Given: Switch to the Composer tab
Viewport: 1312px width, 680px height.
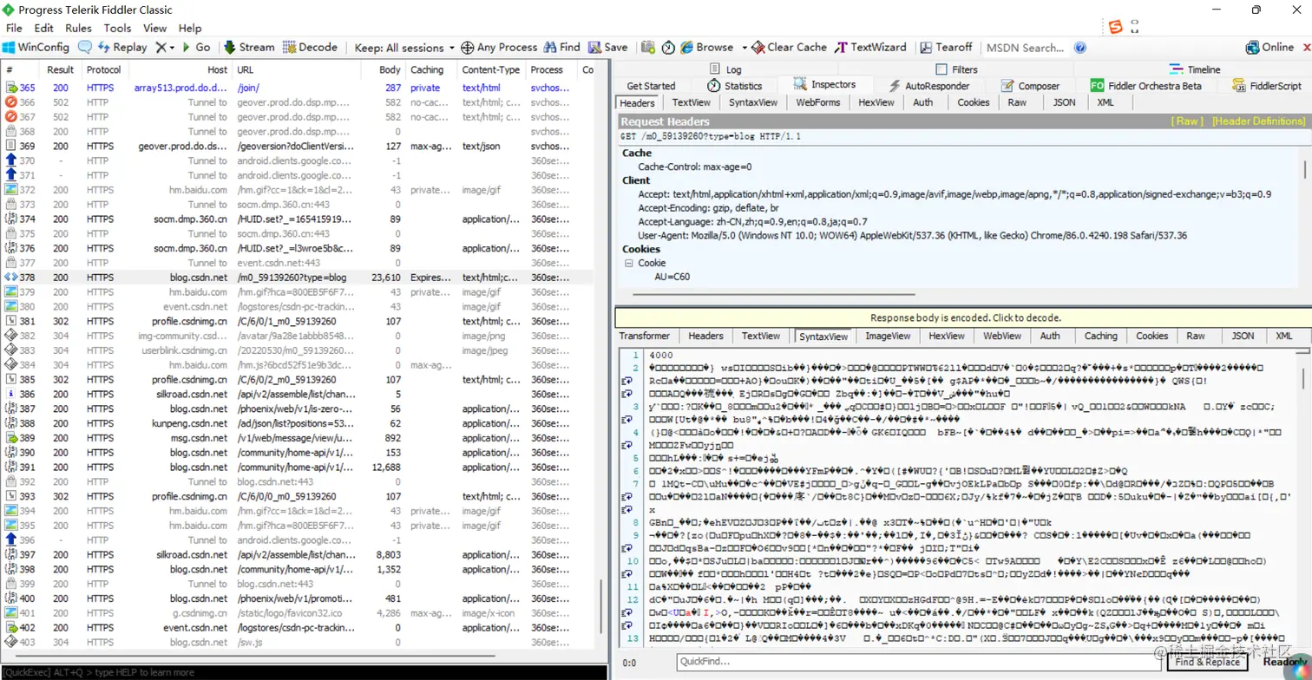Looking at the screenshot, I should point(1030,86).
